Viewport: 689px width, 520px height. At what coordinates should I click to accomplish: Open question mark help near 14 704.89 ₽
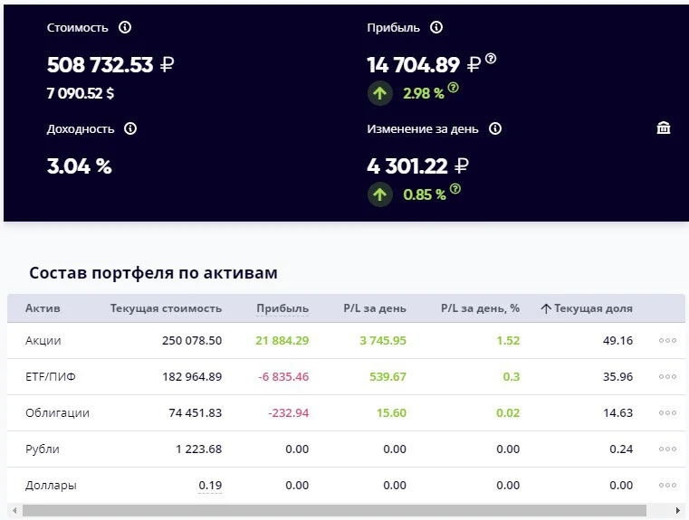click(x=491, y=59)
